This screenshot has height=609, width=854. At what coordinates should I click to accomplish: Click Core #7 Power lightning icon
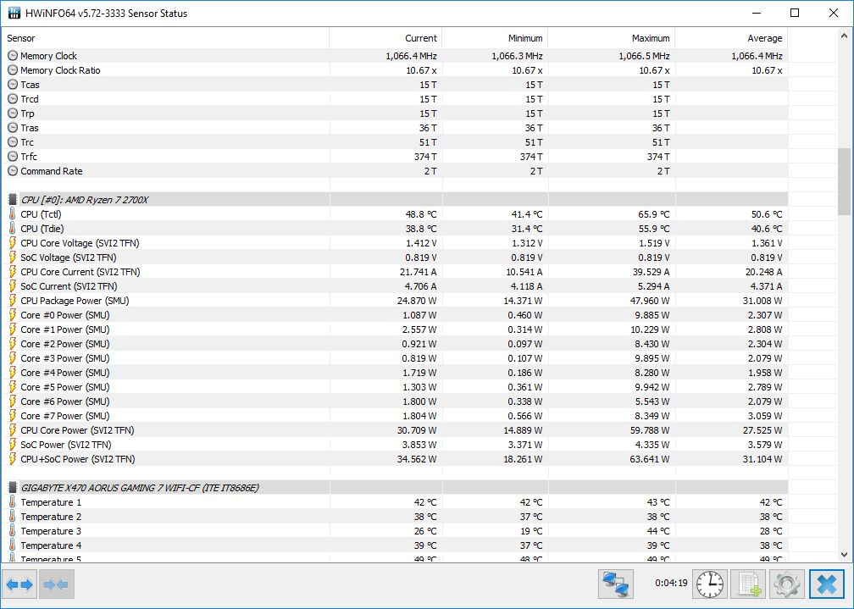click(13, 416)
